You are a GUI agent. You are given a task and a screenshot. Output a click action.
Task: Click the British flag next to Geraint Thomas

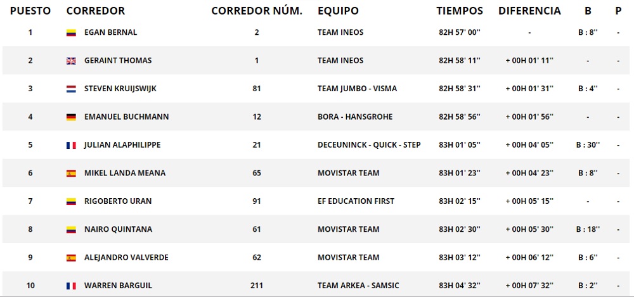pos(71,61)
